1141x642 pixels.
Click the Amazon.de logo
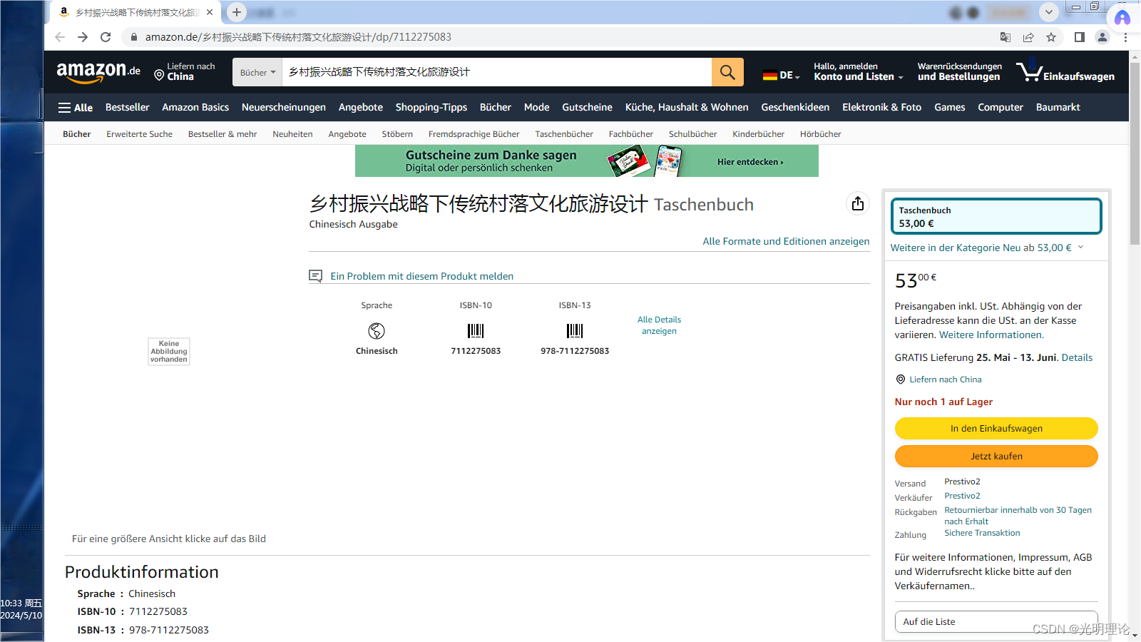98,72
